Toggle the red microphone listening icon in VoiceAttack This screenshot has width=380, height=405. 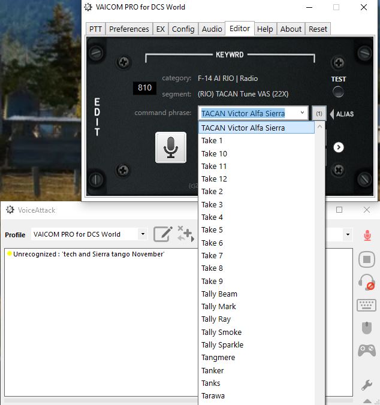click(x=367, y=235)
